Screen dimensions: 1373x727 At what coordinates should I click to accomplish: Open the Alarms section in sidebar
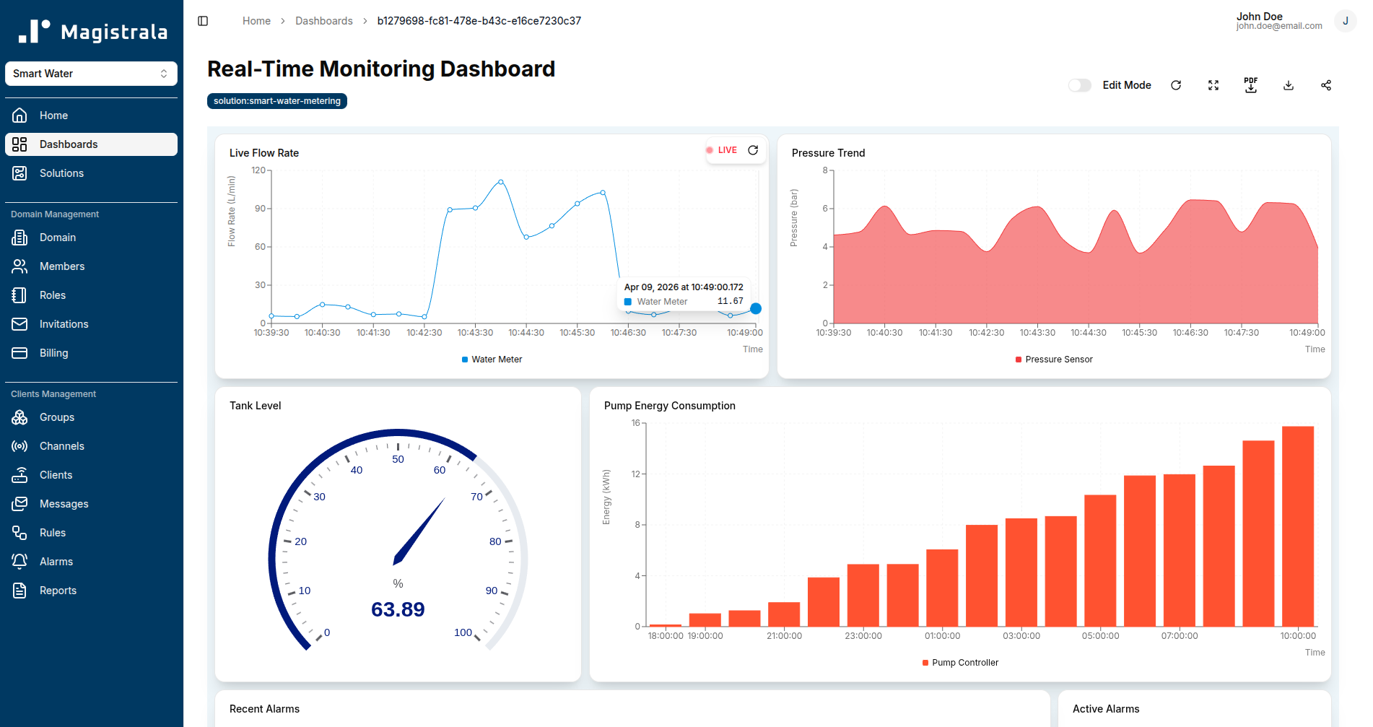[x=56, y=561]
